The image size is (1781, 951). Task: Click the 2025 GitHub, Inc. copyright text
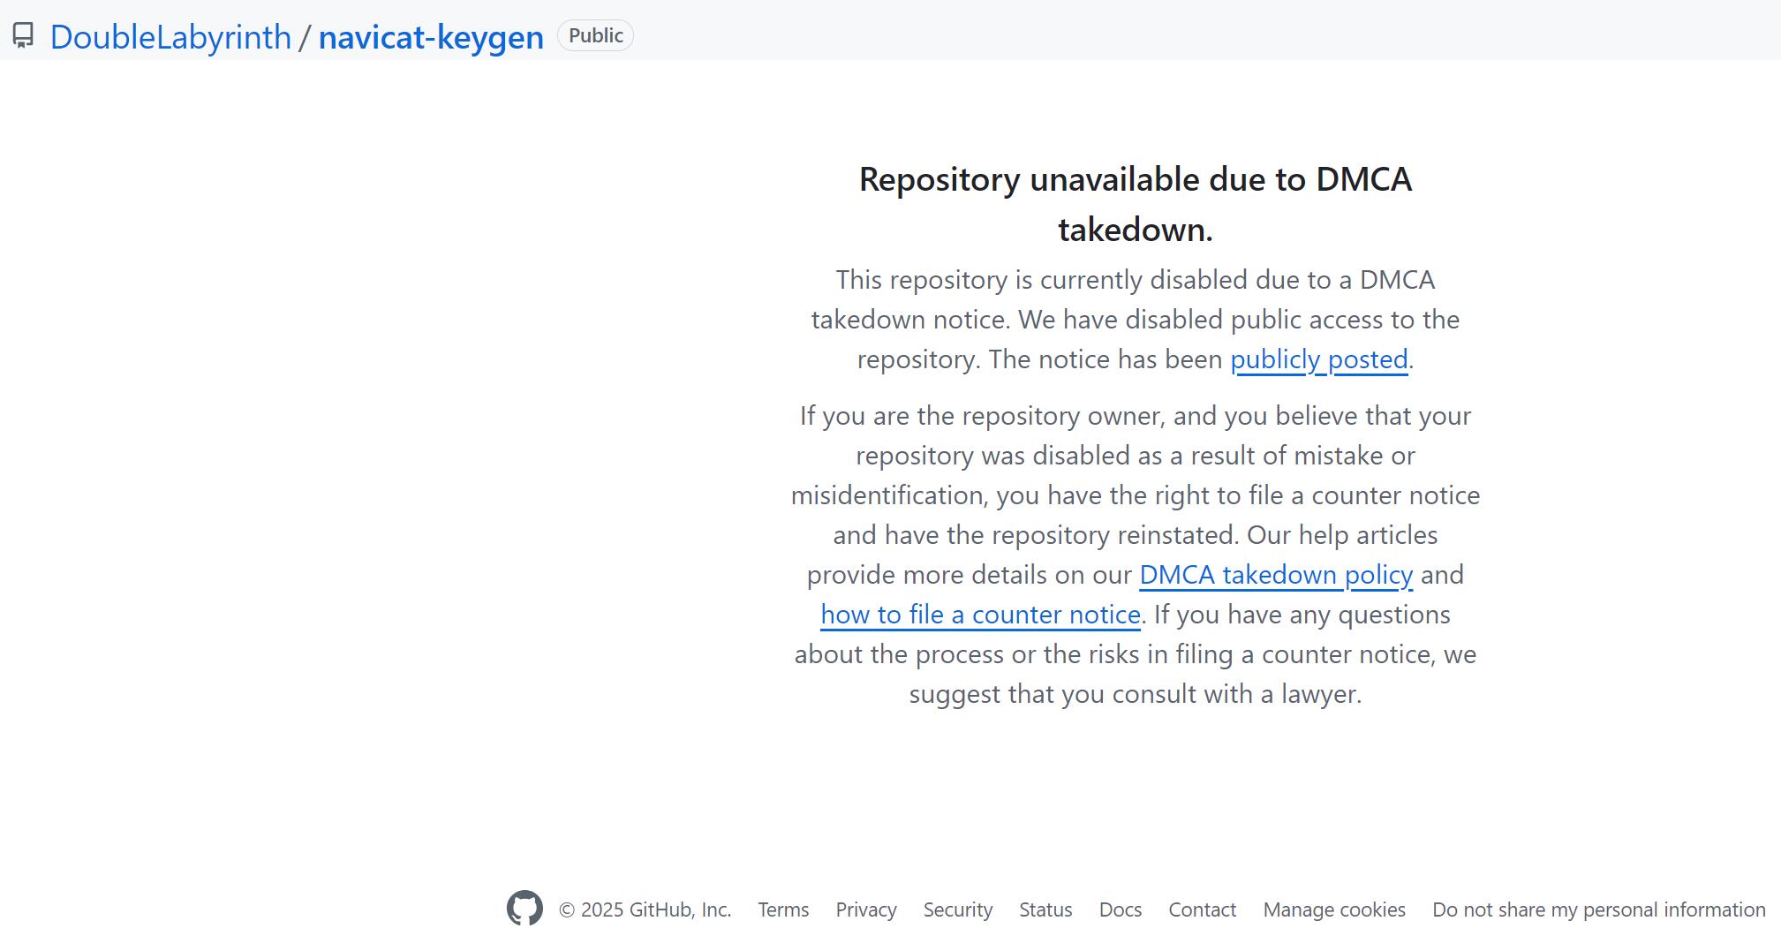[645, 909]
